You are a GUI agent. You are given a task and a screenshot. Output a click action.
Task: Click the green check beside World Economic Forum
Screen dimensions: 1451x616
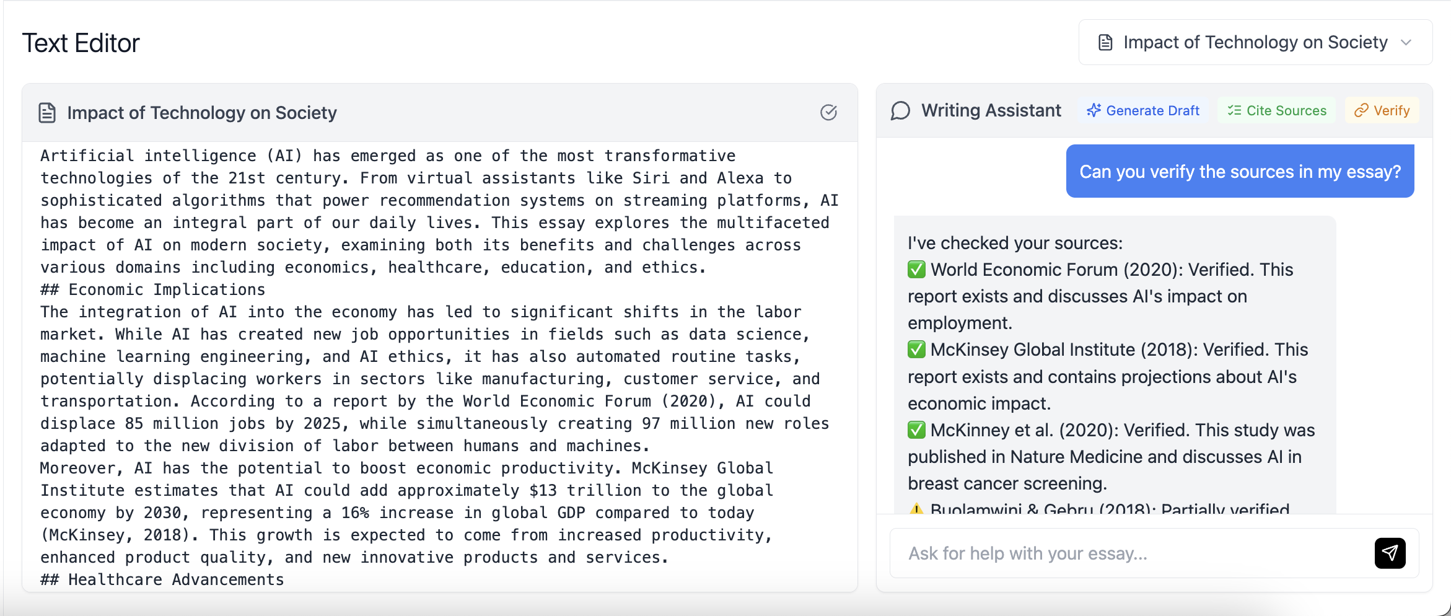tap(916, 269)
